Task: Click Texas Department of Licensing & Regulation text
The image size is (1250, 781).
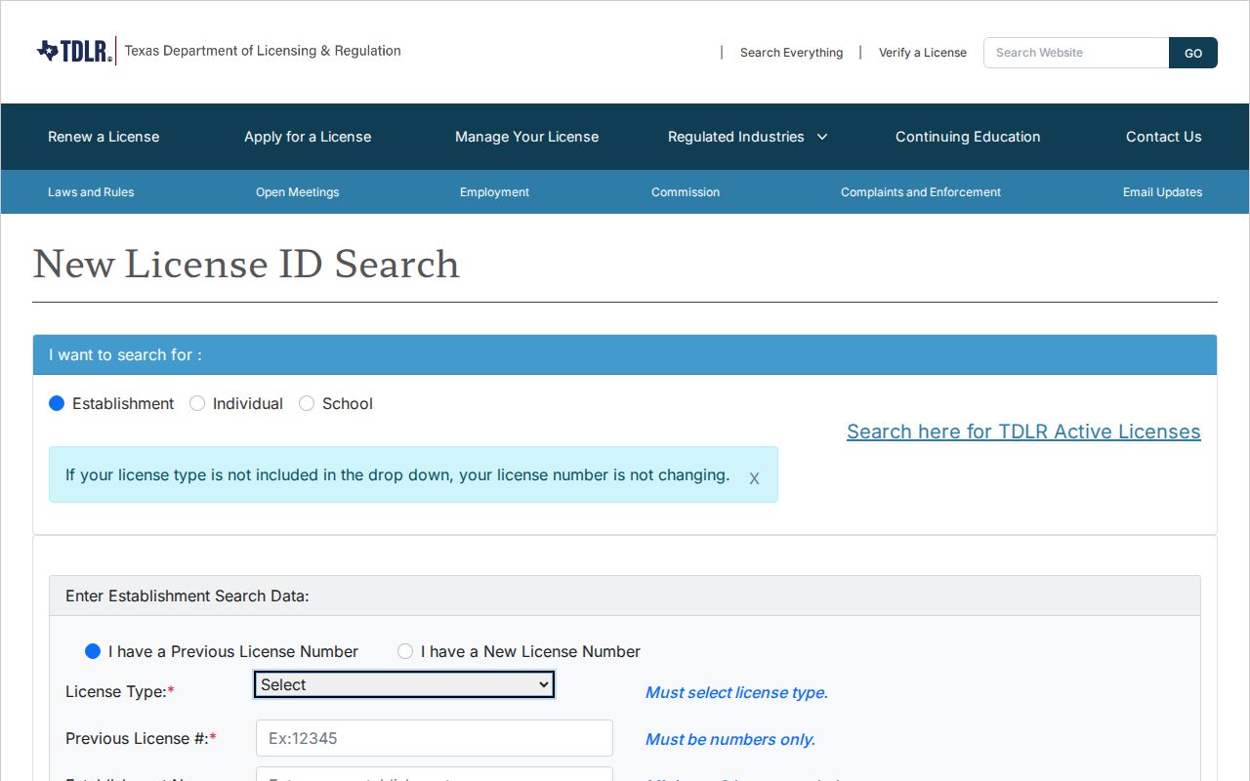Action: (x=263, y=51)
